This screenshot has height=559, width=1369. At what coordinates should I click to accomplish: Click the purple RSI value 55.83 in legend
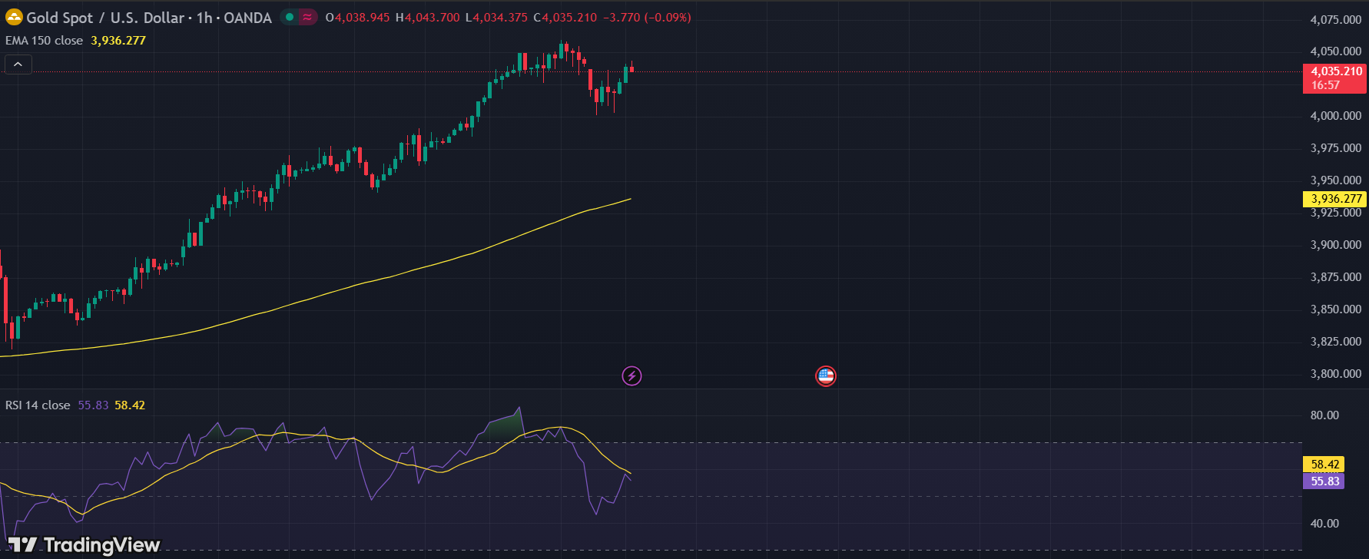tap(93, 405)
